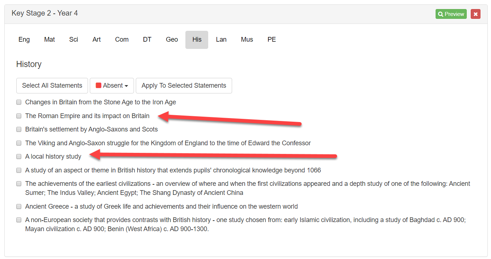Switch to the Mus tab

(x=247, y=39)
